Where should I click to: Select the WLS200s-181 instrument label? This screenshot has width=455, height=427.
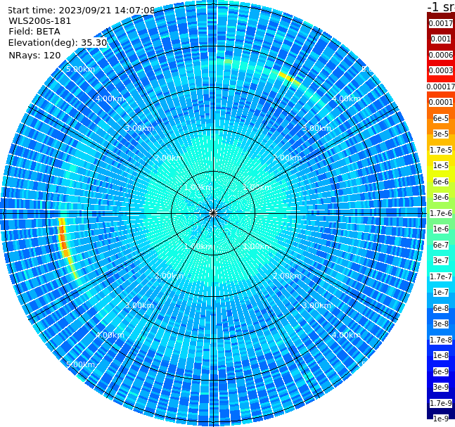click(x=40, y=21)
